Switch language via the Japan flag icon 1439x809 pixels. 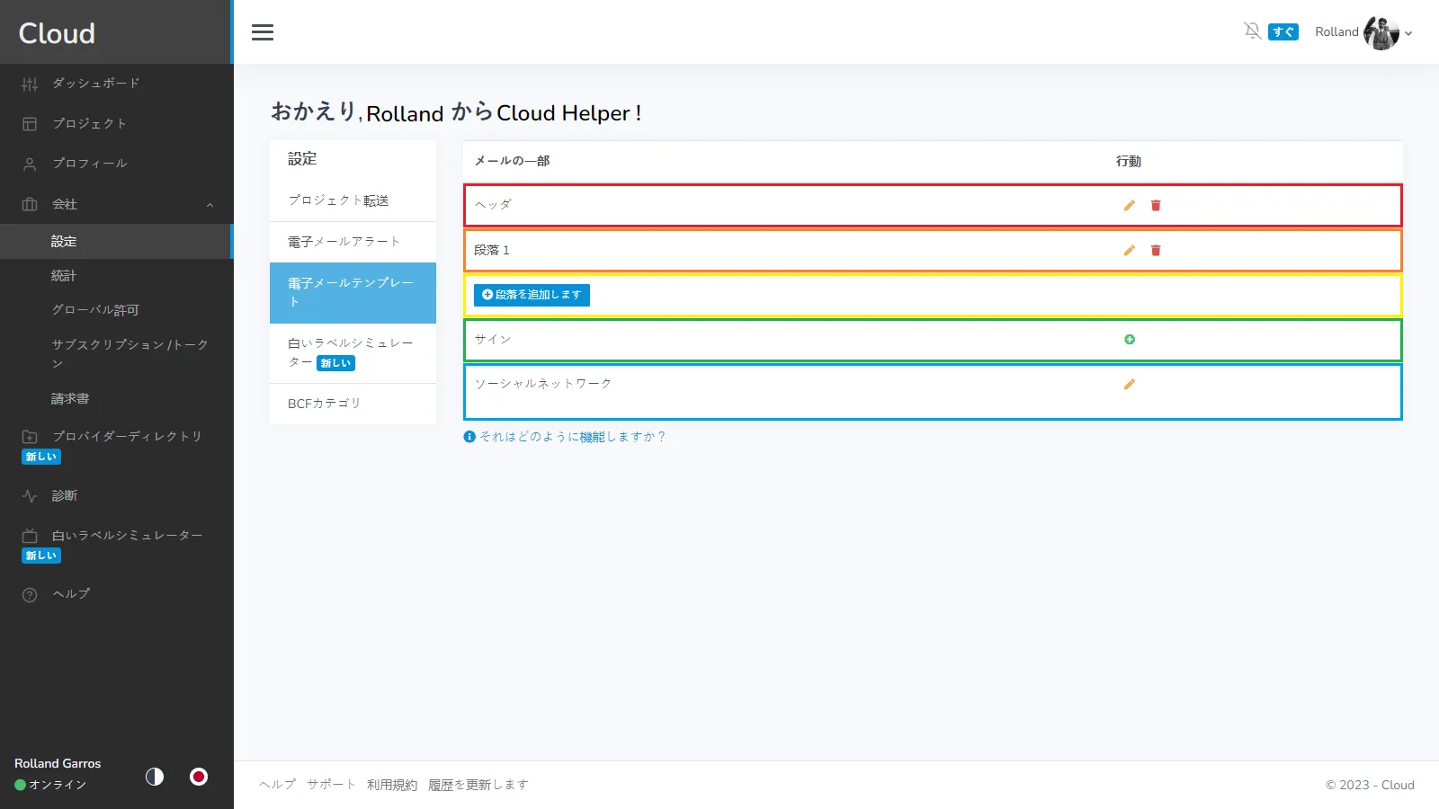[x=199, y=777]
